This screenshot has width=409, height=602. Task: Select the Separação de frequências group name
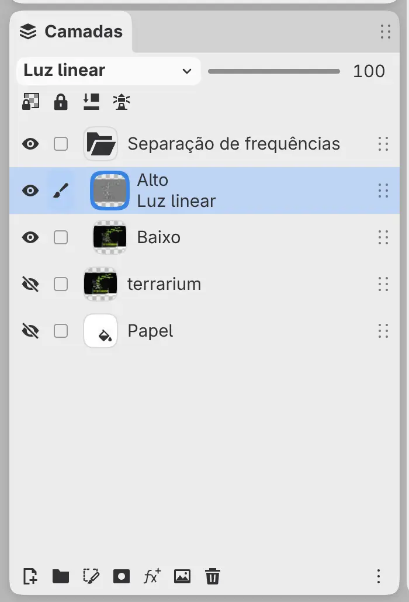click(x=234, y=144)
